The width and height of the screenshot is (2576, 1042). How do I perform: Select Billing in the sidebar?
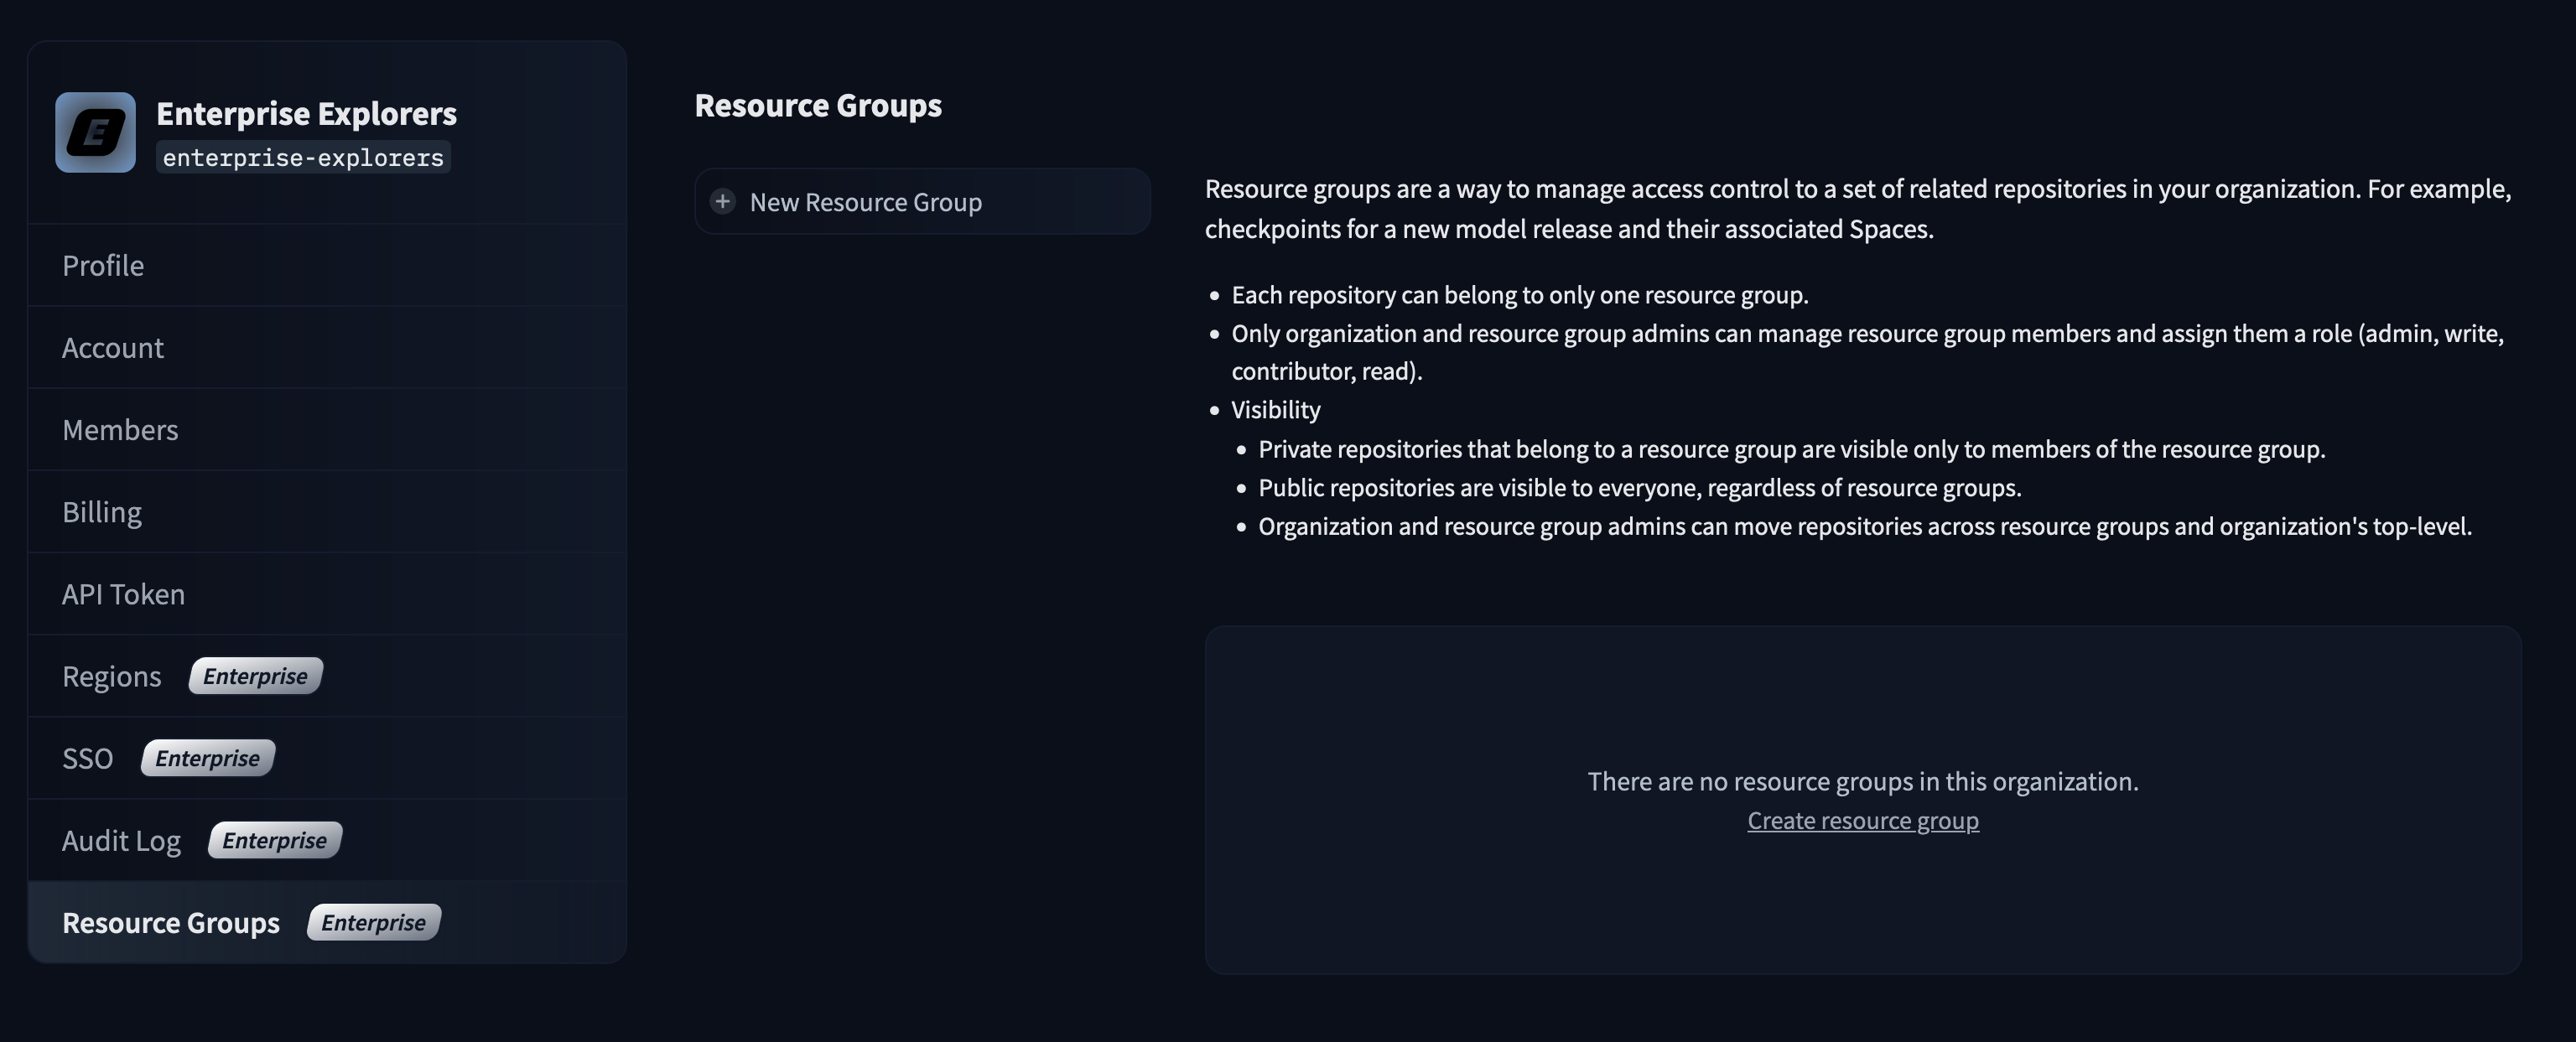click(x=102, y=512)
